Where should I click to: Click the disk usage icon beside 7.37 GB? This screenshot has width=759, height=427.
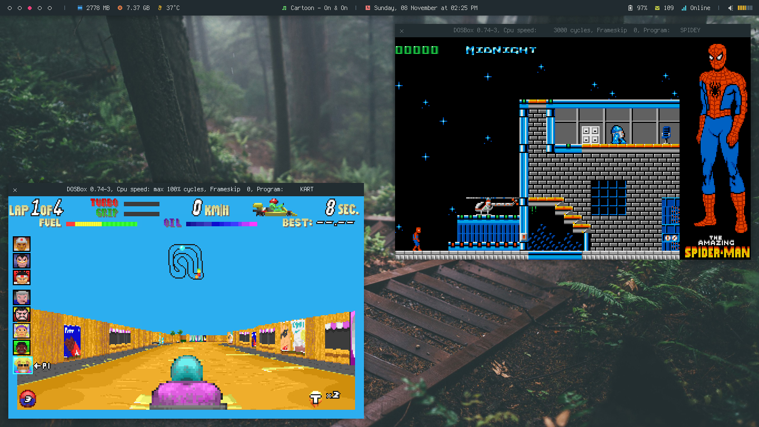[120, 8]
